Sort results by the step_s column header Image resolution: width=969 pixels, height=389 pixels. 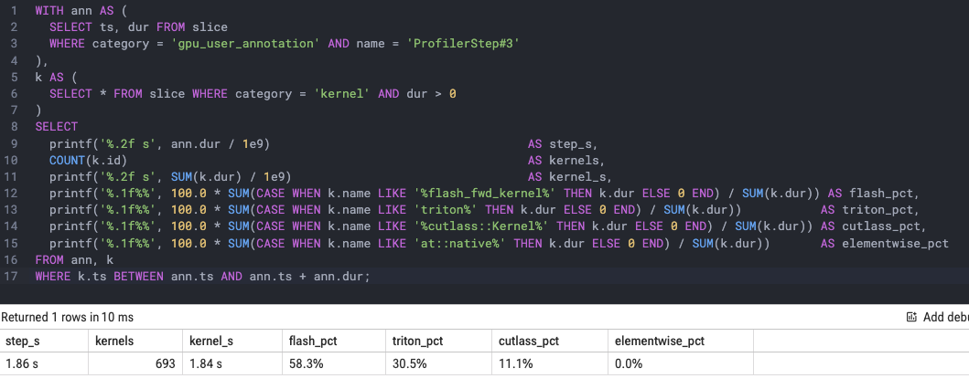23,341
